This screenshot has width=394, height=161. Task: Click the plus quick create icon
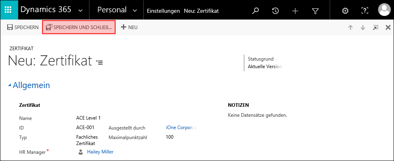pos(295,11)
